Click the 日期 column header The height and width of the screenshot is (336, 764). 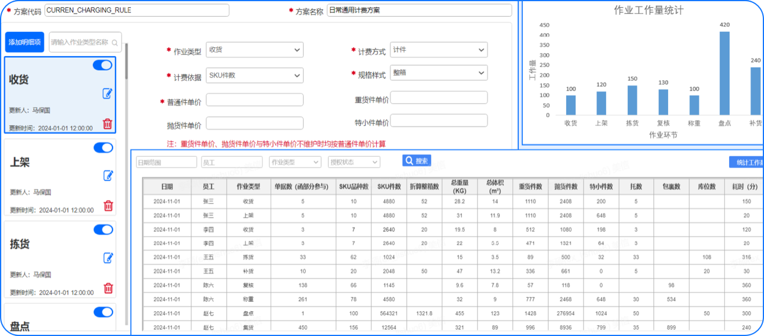pos(167,186)
